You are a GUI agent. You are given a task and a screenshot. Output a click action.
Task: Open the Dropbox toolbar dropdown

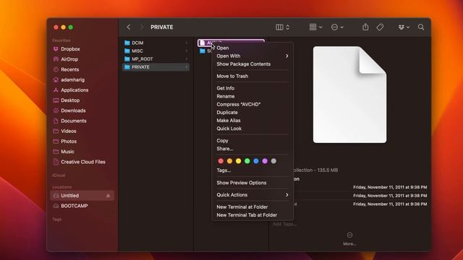click(x=404, y=27)
